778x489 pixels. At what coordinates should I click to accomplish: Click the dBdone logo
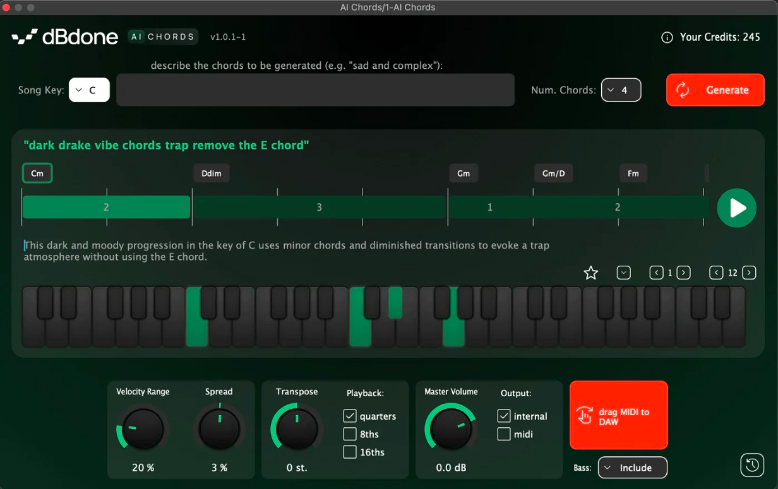click(x=65, y=37)
